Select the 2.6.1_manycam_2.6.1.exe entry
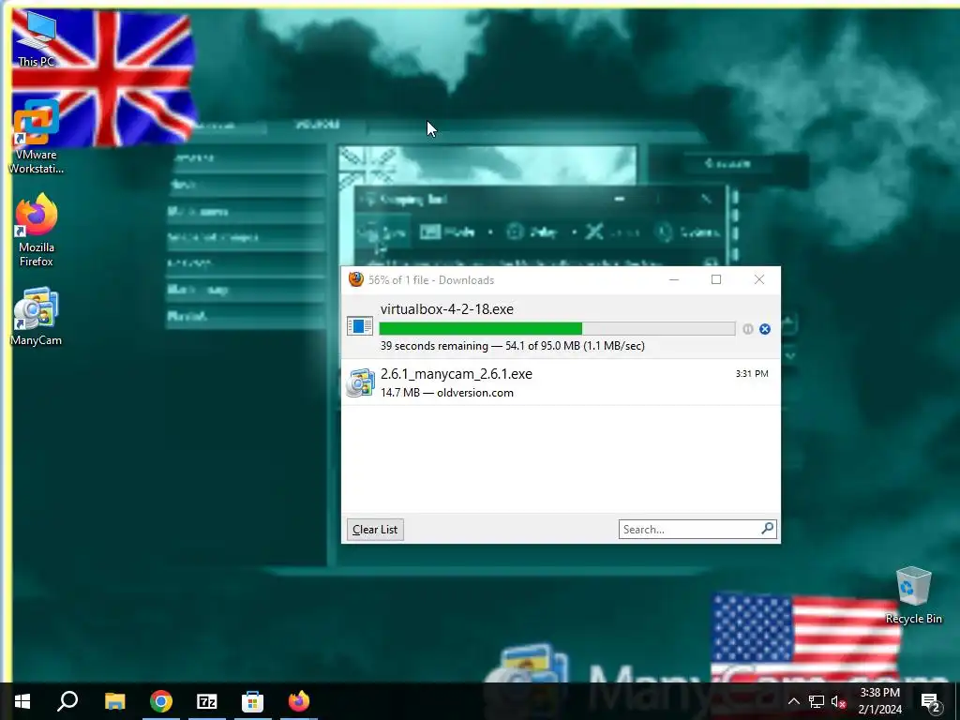The width and height of the screenshot is (960, 720). tap(561, 382)
